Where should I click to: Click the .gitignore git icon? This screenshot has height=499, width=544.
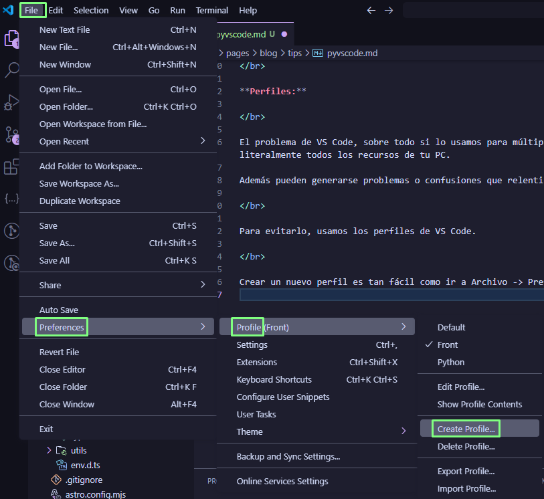click(x=56, y=480)
